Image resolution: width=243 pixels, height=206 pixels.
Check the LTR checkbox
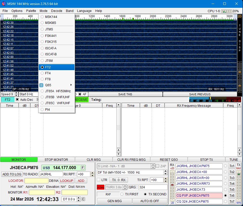point(99,180)
